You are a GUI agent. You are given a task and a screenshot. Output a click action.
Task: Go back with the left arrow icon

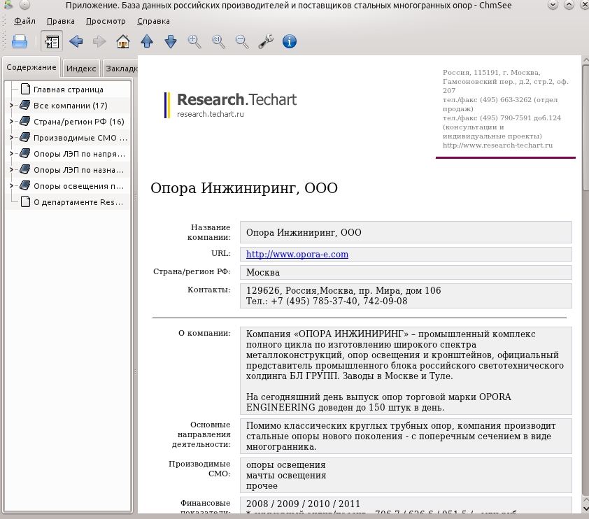tap(76, 41)
